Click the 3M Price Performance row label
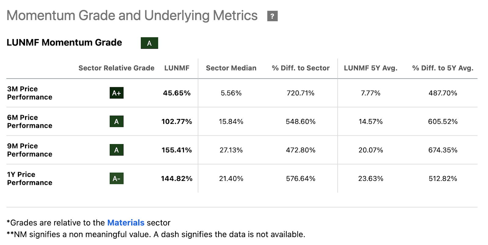488x245 pixels. (30, 93)
